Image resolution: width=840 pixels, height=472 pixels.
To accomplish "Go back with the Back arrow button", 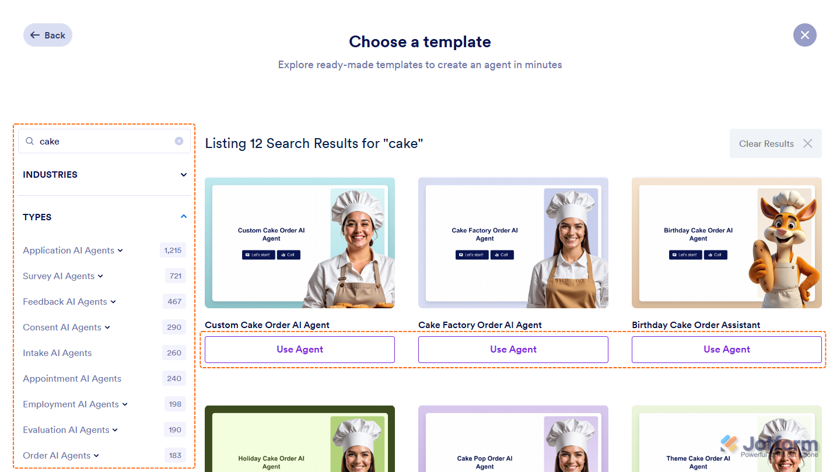I will coord(48,35).
